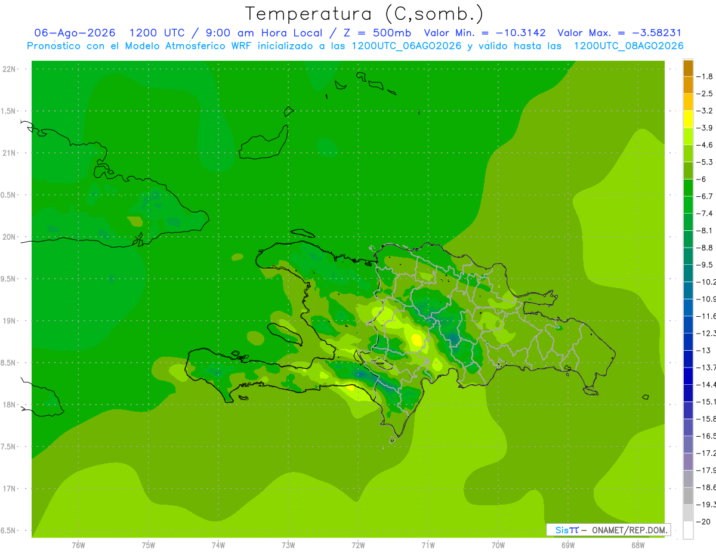Click the '71W' longitude axis label

[428, 545]
